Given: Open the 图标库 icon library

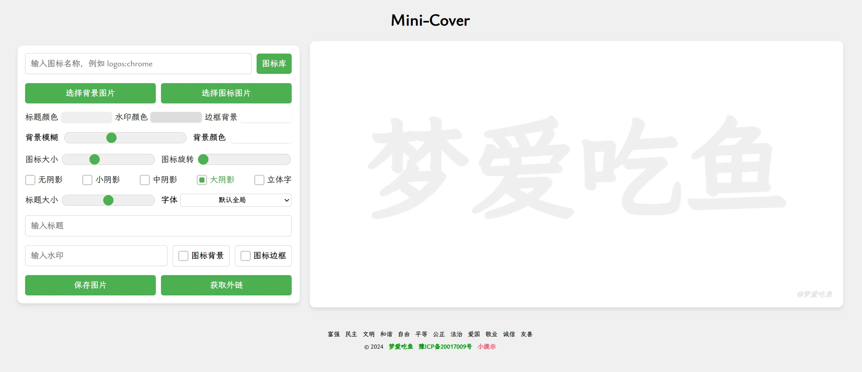Looking at the screenshot, I should coord(274,64).
